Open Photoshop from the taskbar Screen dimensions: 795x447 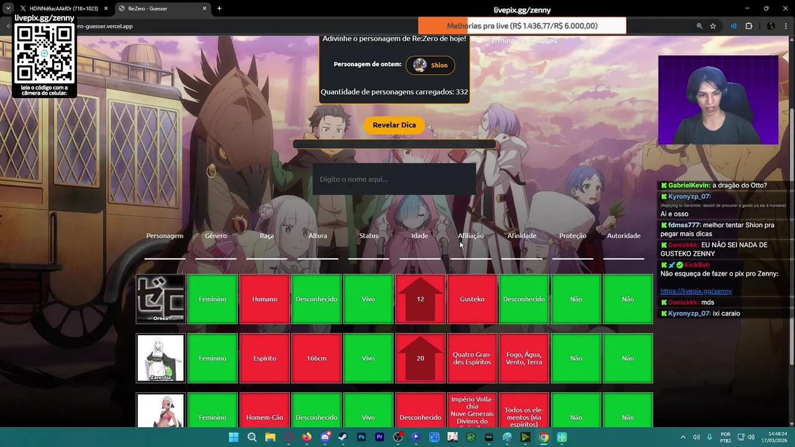coord(361,437)
